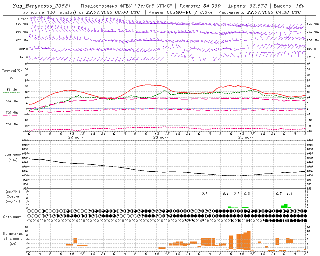Viewport: 320px width, 256px height.
Task: Click the 0.3 precipitation amount value
Action: point(247,194)
